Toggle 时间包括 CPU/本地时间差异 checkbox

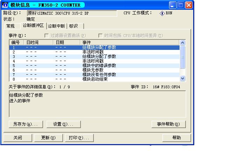coord(100,35)
